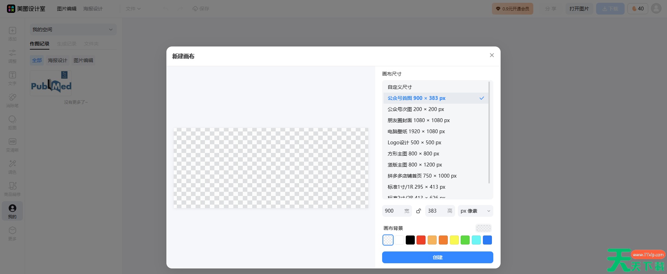Expand the px 像素 unit dropdown
Viewport: 667px width, 274px height.
pyautogui.click(x=475, y=211)
